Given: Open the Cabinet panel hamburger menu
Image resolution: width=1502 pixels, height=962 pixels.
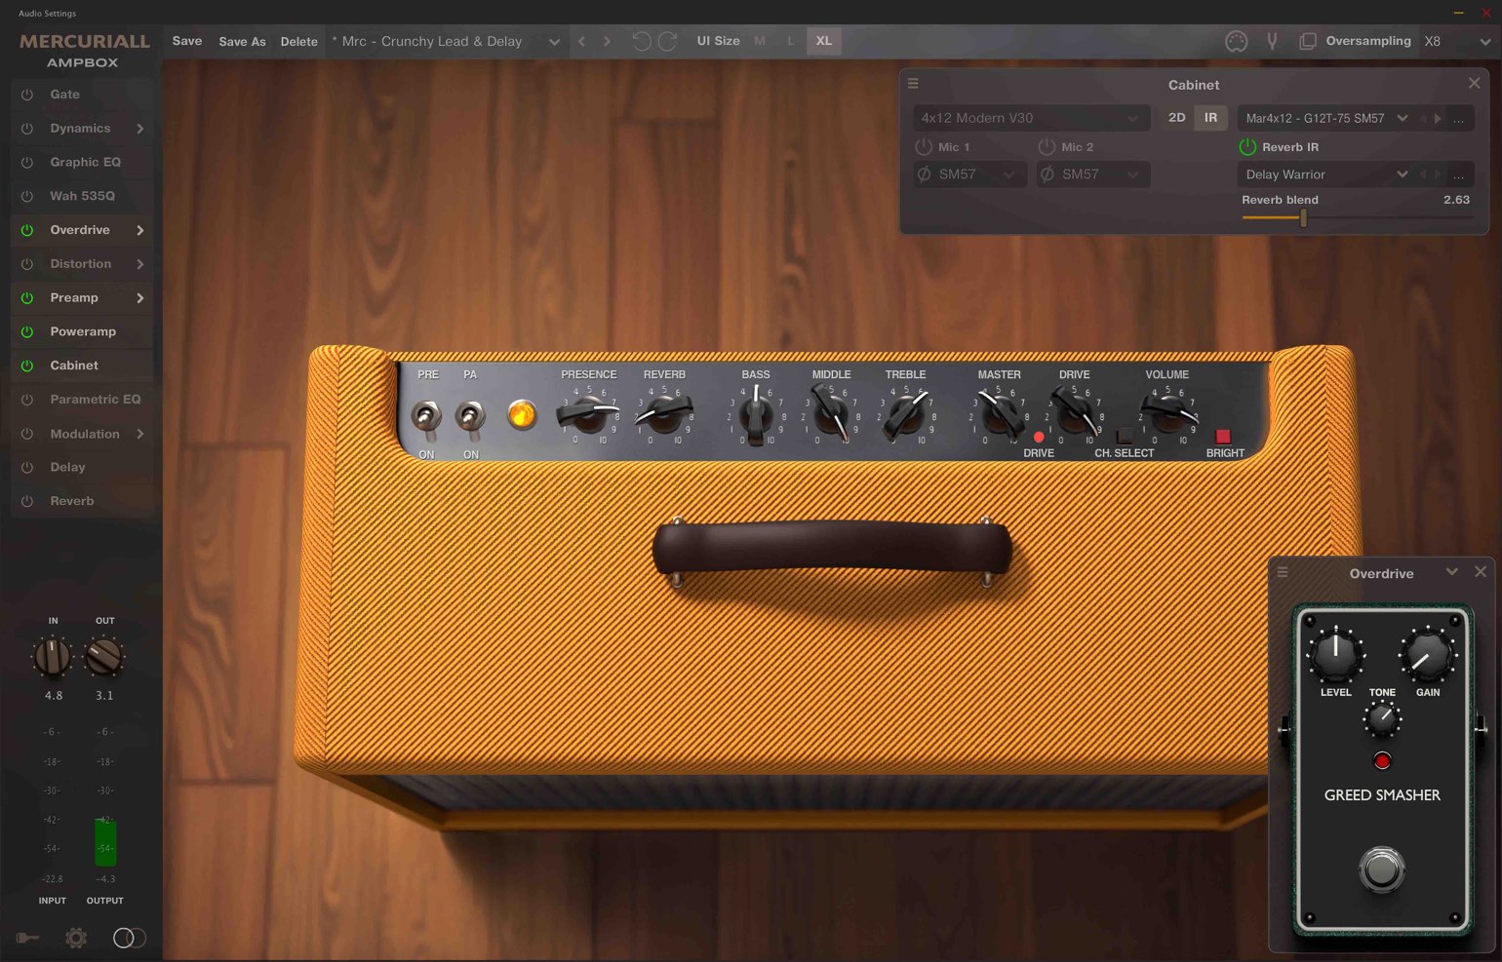Looking at the screenshot, I should (914, 84).
